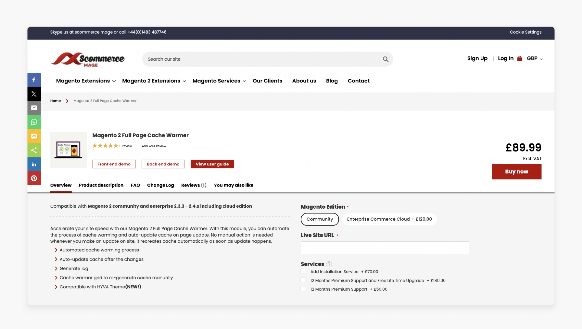Click 'Automated cache warming process' list item
Screen dimensions: 582x329
[99, 250]
